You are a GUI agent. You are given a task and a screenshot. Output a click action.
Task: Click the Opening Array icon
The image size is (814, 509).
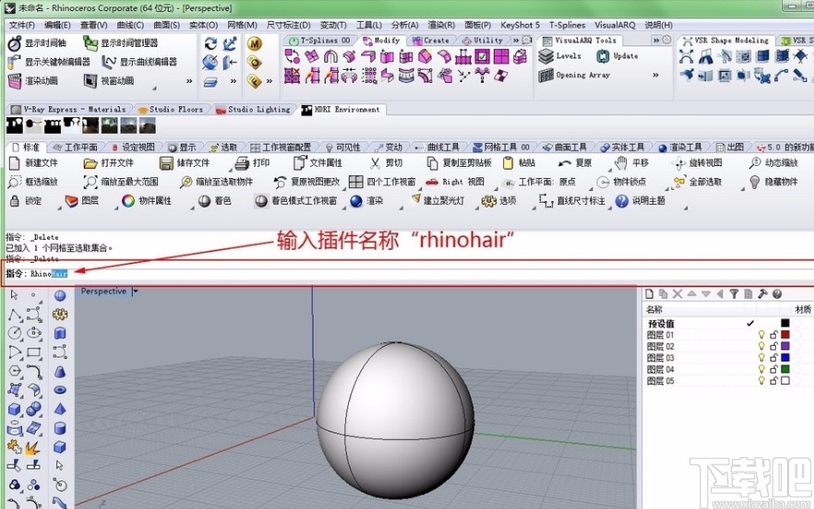coord(545,76)
